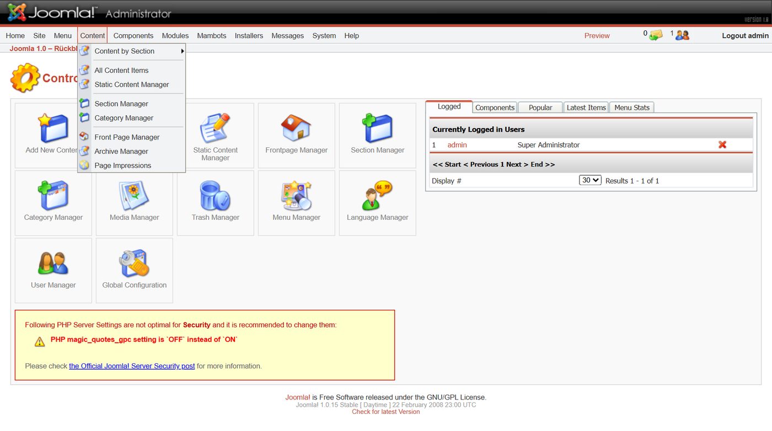Click the red X to log out admin
Image resolution: width=772 pixels, height=431 pixels.
pos(722,144)
